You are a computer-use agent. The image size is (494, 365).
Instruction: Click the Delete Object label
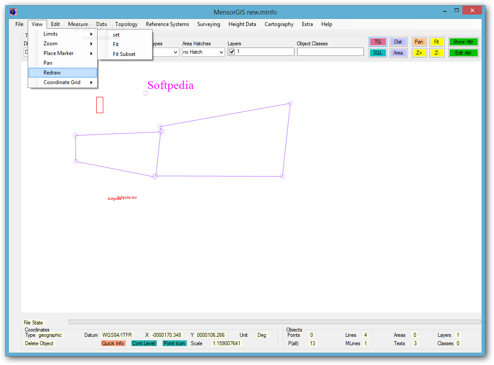[x=40, y=343]
